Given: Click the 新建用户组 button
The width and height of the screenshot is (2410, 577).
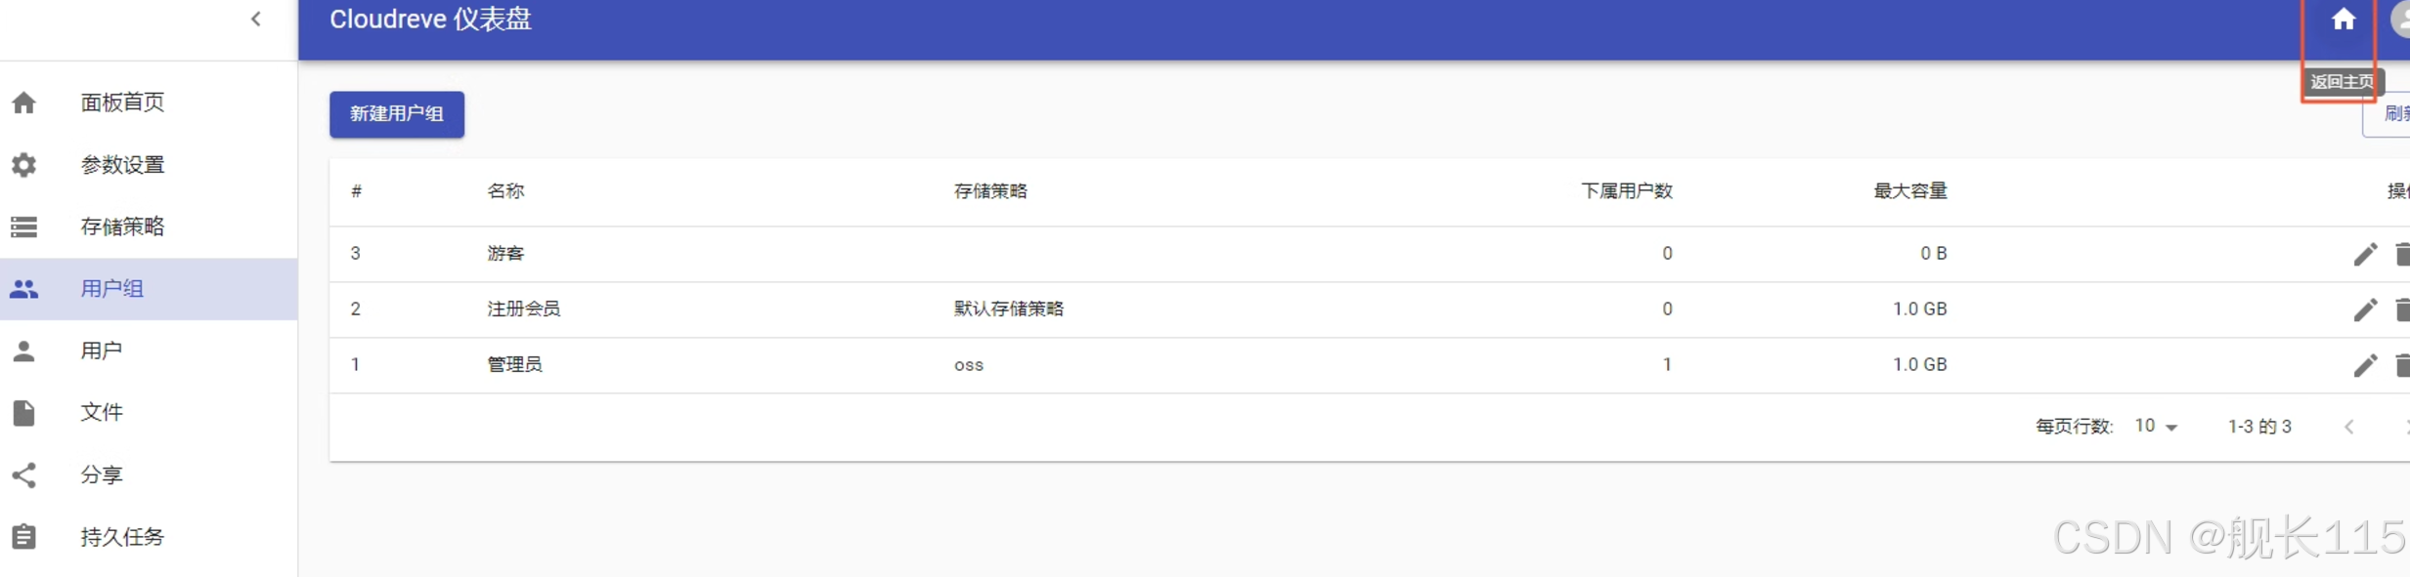Looking at the screenshot, I should [397, 114].
